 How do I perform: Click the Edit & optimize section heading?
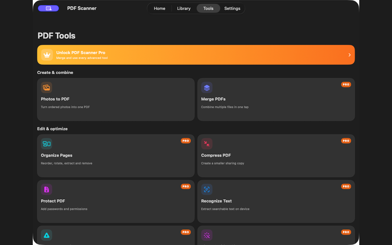coord(52,129)
